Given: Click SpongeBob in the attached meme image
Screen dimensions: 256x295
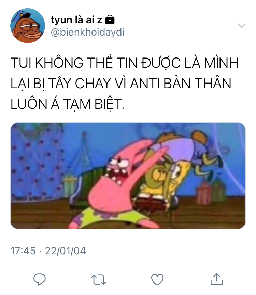Looking at the screenshot, I should (x=165, y=181).
